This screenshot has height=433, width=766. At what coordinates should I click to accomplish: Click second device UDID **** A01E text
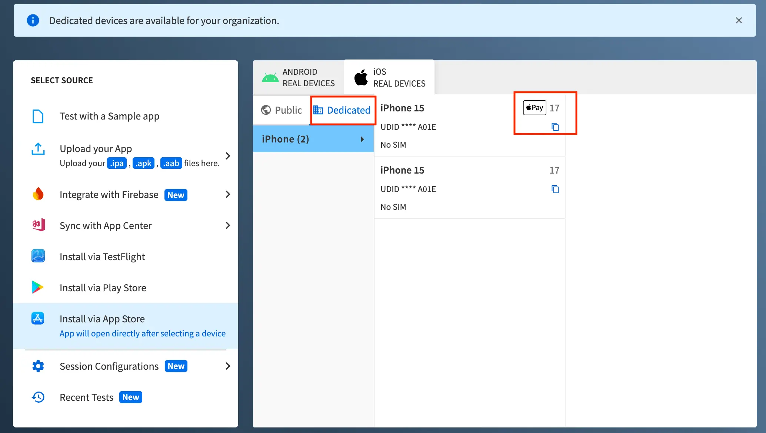[408, 189]
